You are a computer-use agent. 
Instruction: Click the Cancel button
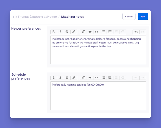point(129,16)
